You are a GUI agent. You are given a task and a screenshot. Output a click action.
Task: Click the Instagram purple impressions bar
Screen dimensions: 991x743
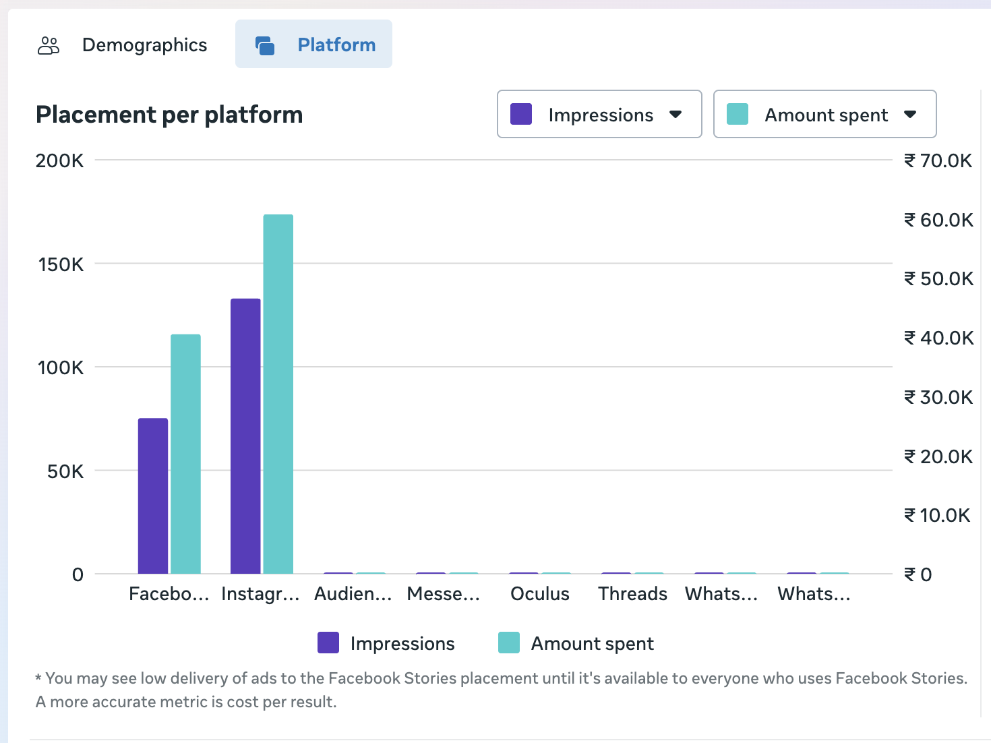click(245, 436)
